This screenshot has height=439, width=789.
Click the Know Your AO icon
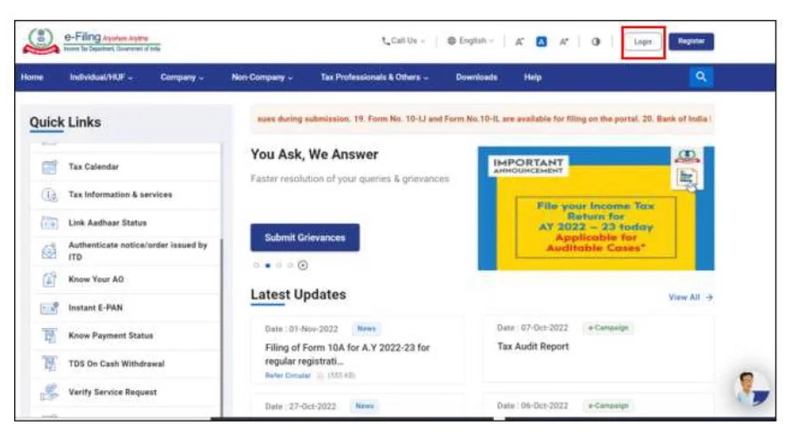50,280
